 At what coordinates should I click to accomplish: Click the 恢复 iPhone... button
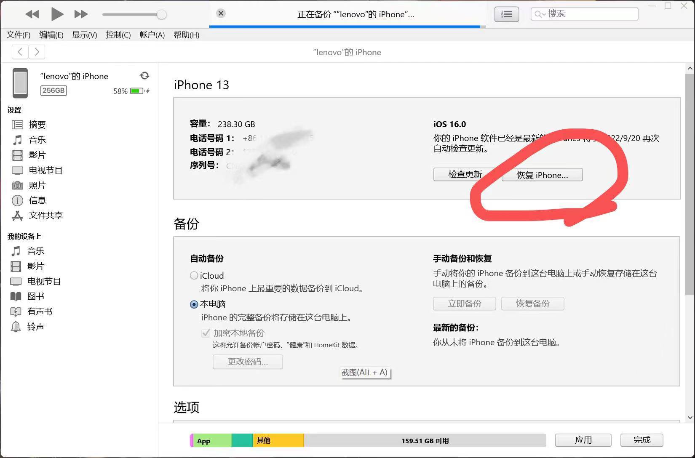point(542,175)
